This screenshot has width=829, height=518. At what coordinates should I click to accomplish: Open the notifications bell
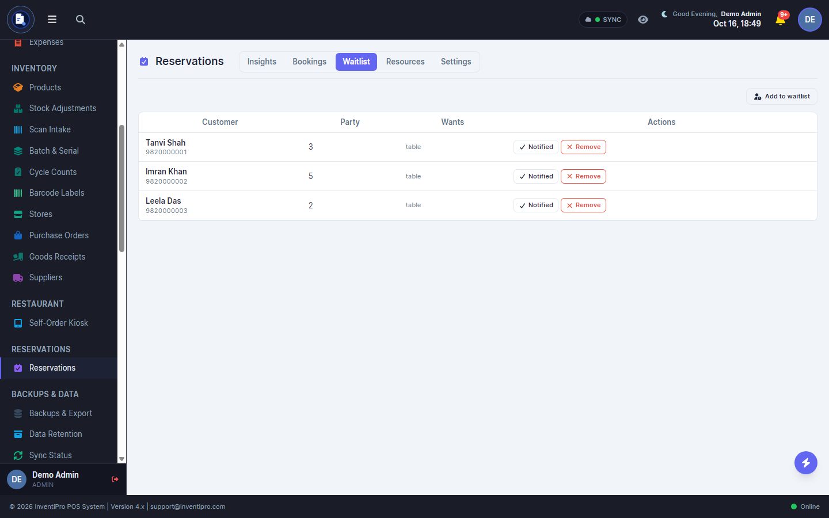(781, 20)
